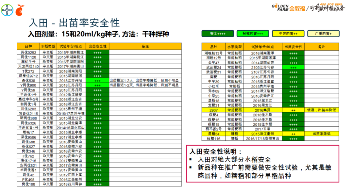The height and width of the screenshot is (190, 353).
Task: Click the 入田安全性说明 heading in red box
Action: pos(216,152)
